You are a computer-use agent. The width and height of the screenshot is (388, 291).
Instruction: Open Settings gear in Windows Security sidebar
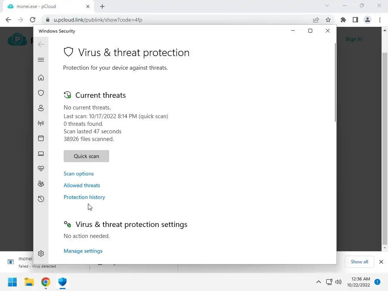coord(41,253)
